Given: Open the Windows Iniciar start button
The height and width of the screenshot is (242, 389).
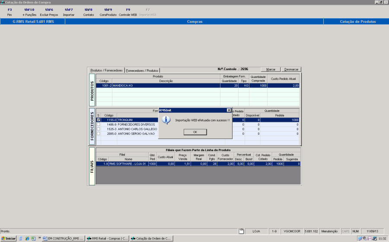Looking at the screenshot, I should [9, 238].
